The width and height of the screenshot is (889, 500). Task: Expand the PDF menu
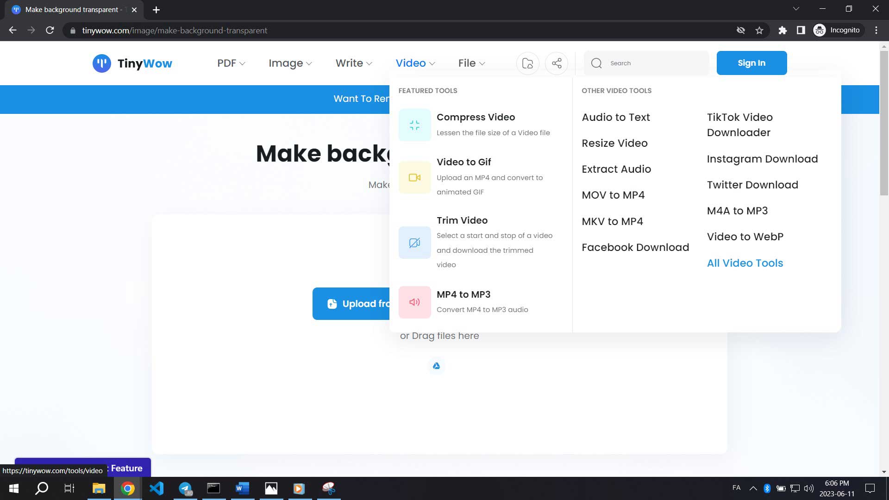pyautogui.click(x=231, y=63)
